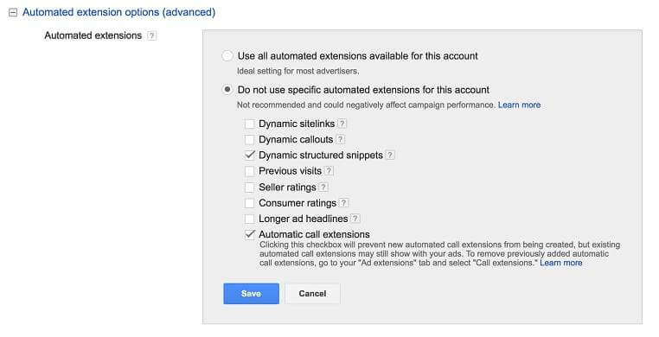Screen dimensions: 659x337
Task: Check the Consumer ratings checkbox
Action: (x=250, y=203)
